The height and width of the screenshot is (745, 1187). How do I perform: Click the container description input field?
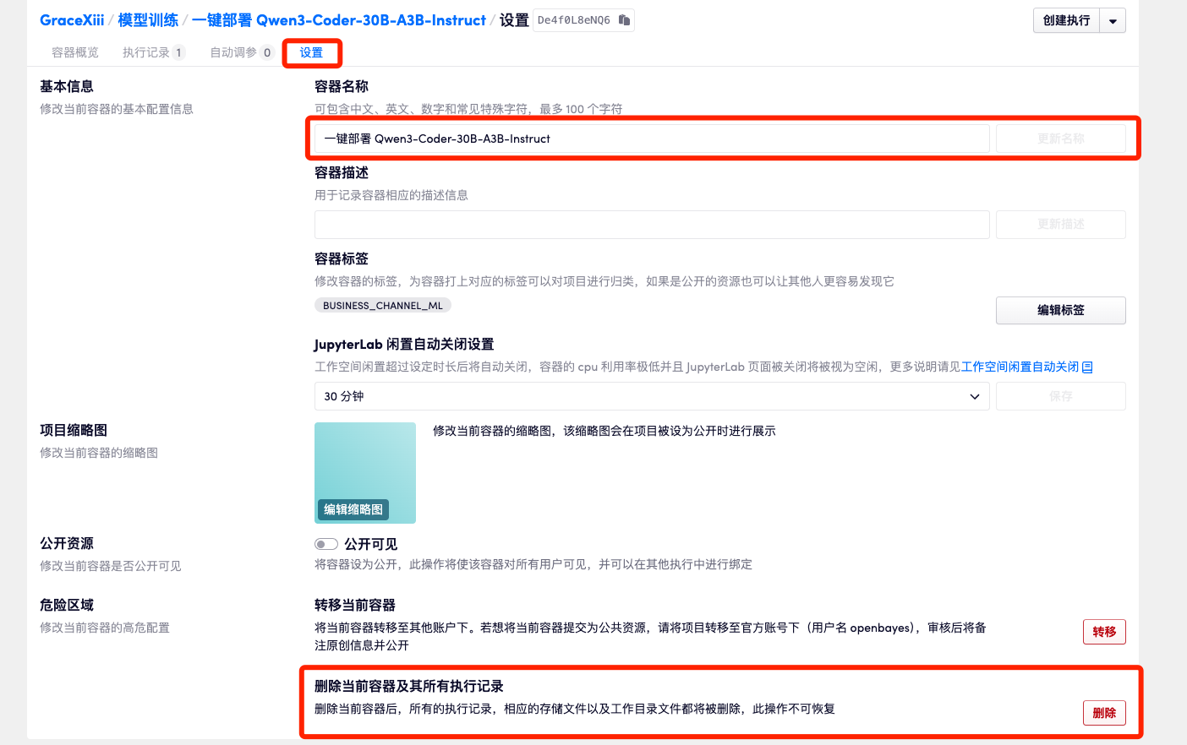click(651, 224)
